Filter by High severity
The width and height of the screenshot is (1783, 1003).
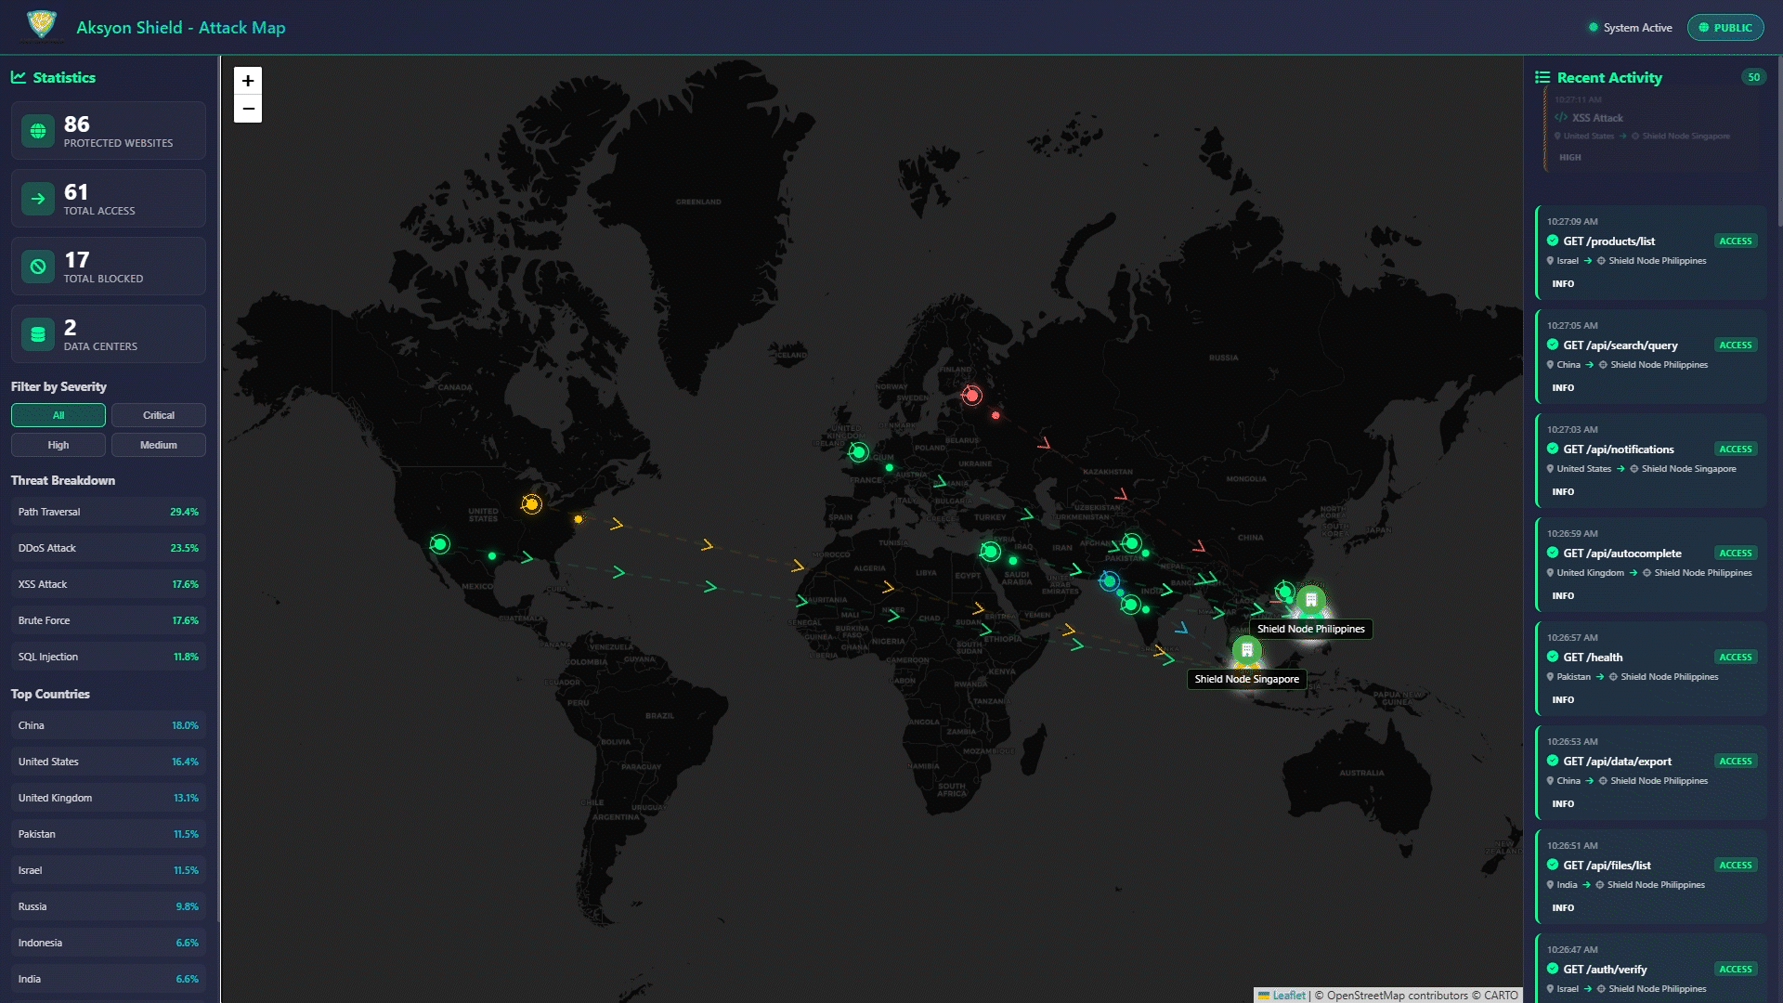[59, 445]
